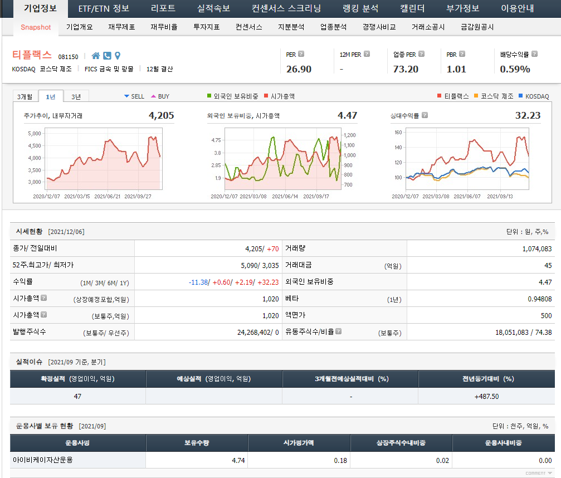
Task: Click the phone contact icon
Action: tap(107, 56)
